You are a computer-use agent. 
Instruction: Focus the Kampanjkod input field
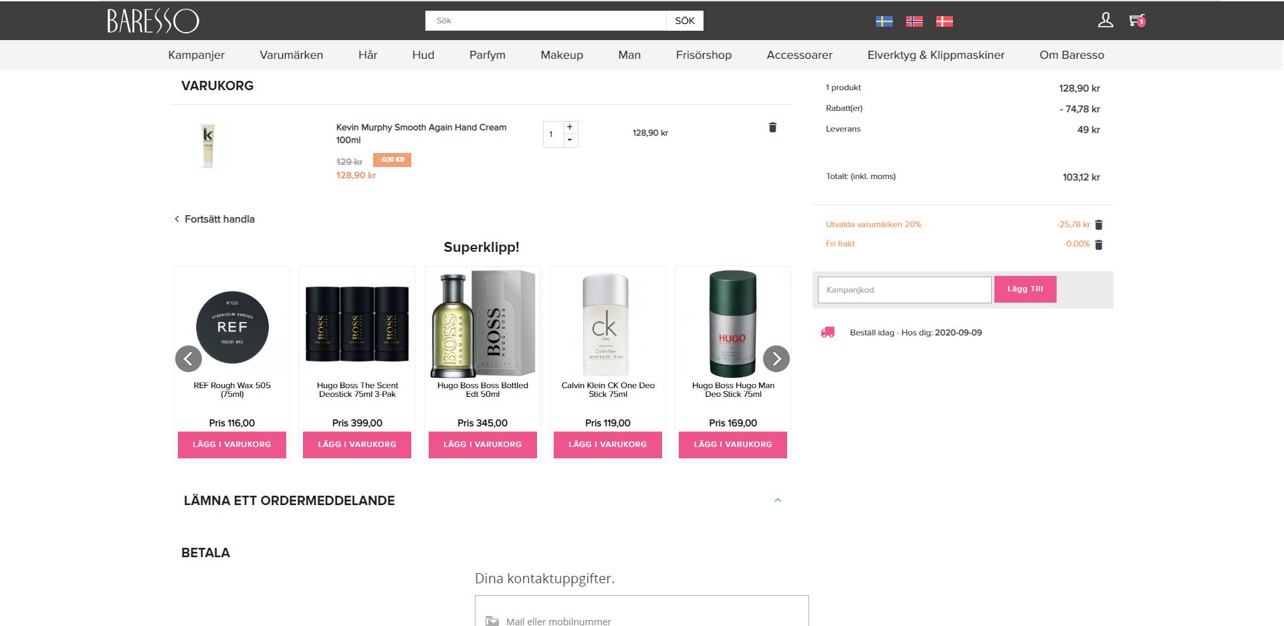click(x=904, y=290)
